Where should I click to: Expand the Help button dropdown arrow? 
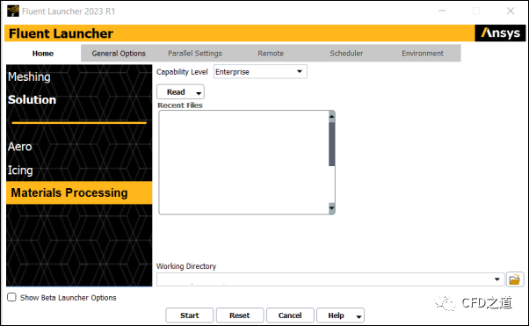click(359, 316)
